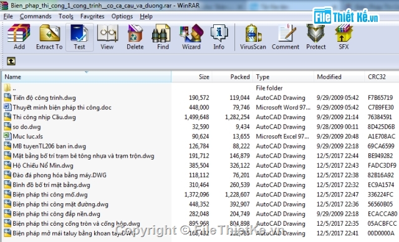Sort files by Modified column
Screen dimensions: 399x242
pyautogui.click(x=339, y=77)
